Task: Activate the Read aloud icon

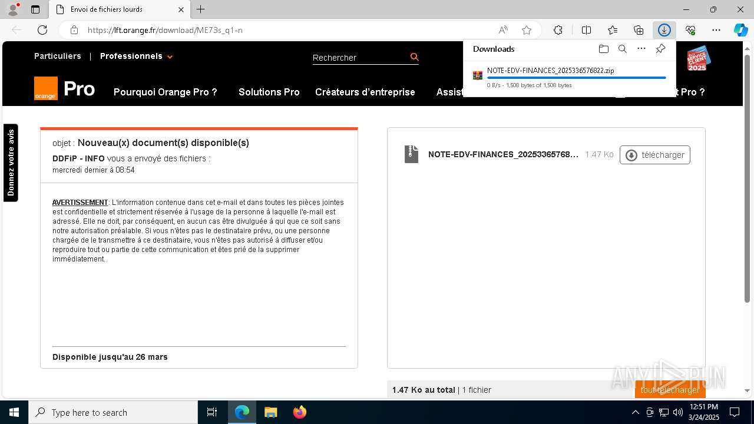Action: click(503, 30)
